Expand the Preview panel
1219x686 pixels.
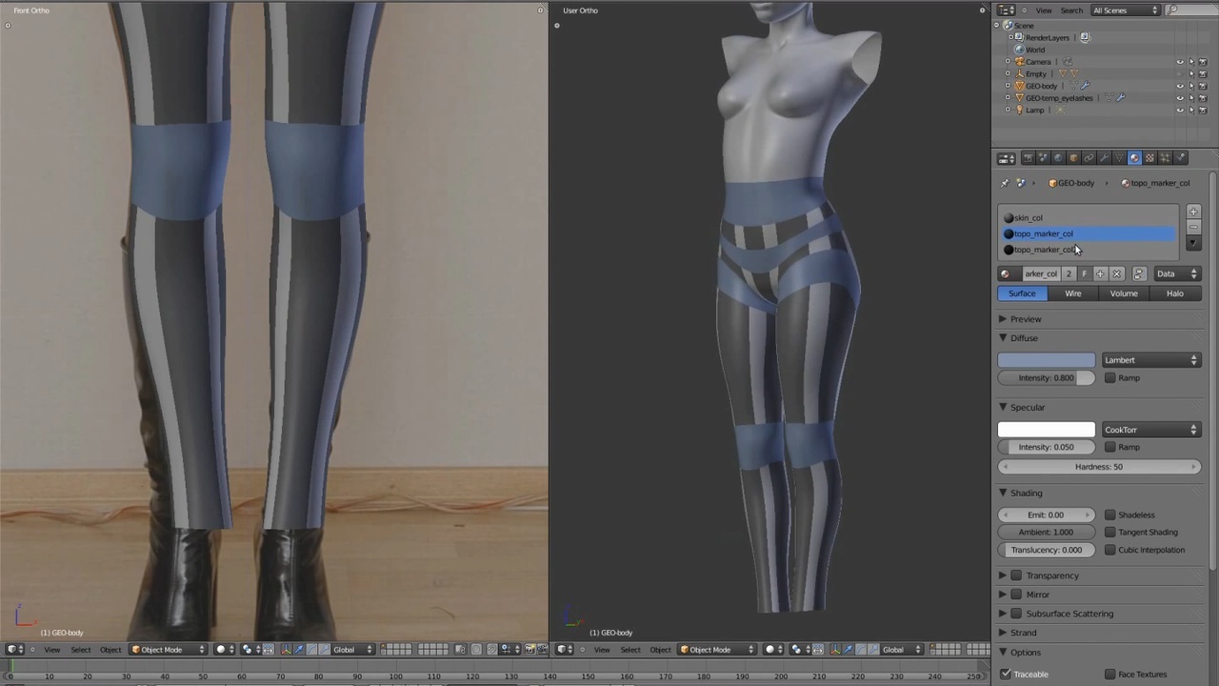(1025, 319)
